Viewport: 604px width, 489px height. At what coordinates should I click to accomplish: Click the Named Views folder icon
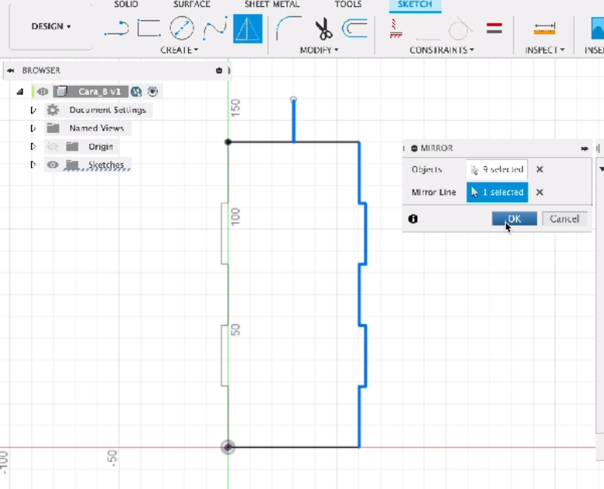pos(53,128)
